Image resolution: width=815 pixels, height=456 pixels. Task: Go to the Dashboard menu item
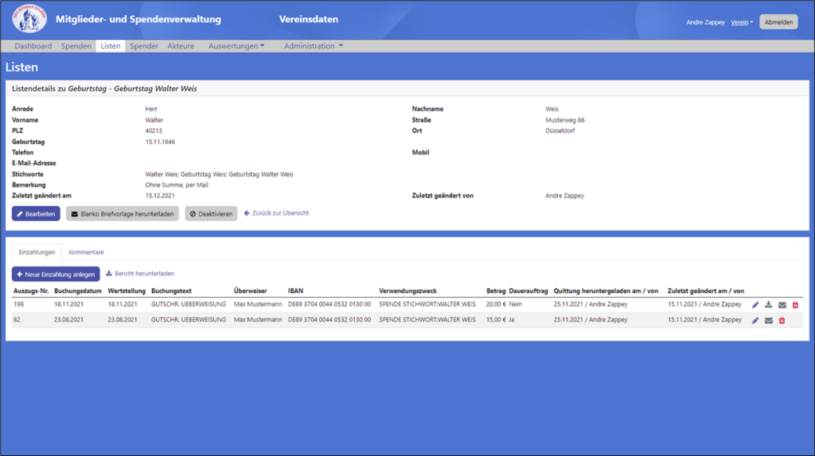tap(33, 45)
